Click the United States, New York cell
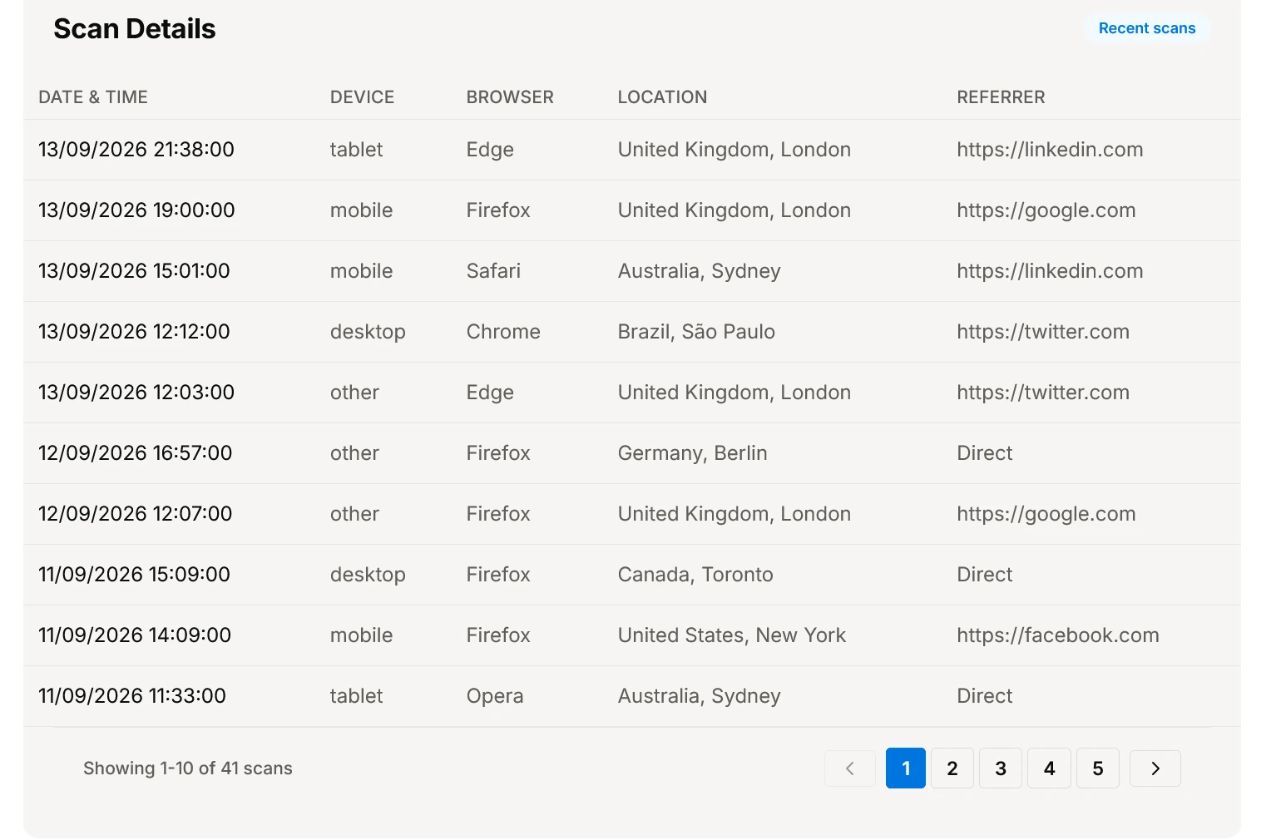This screenshot has height=840, width=1281. pyautogui.click(x=732, y=635)
